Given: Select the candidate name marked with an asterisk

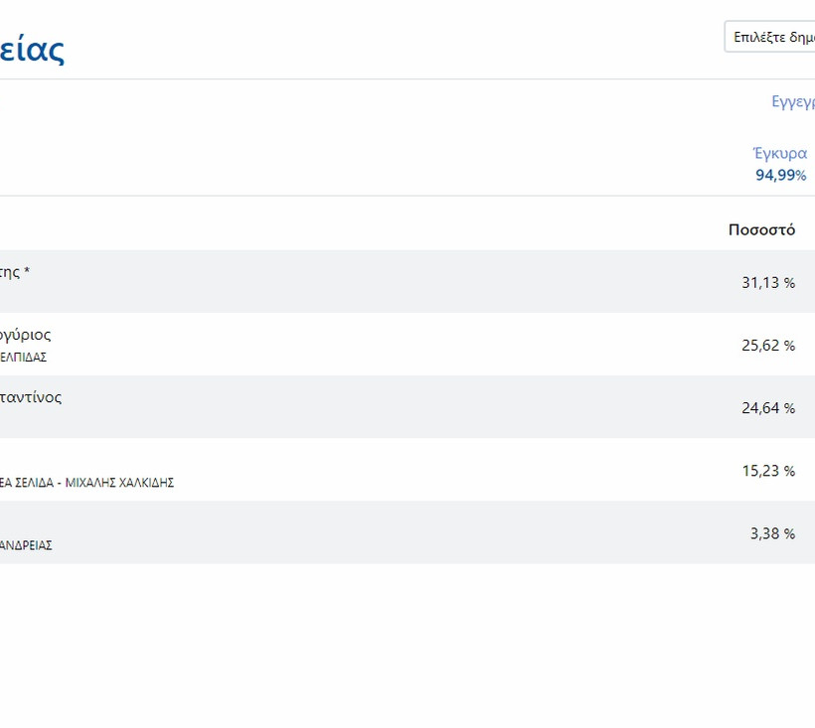Looking at the screenshot, I should click(x=10, y=272).
